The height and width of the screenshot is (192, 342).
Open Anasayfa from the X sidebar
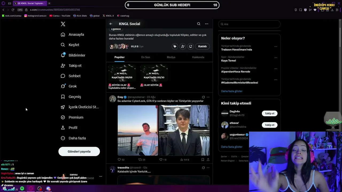(72, 34)
